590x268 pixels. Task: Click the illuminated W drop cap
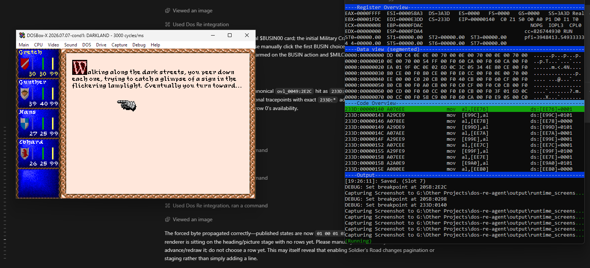pyautogui.click(x=80, y=67)
